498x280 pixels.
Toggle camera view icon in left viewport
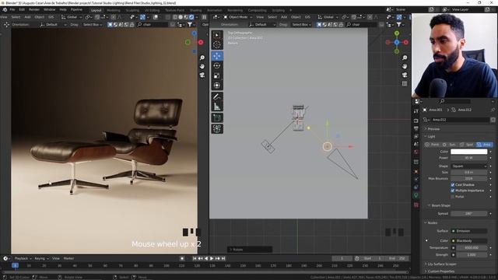(x=202, y=75)
